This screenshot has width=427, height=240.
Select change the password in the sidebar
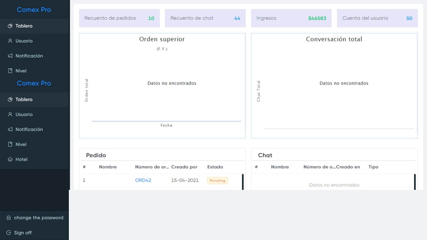38,218
